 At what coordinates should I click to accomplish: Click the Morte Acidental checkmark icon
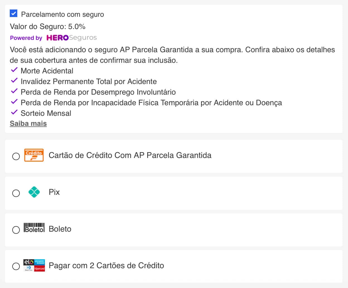(14, 70)
